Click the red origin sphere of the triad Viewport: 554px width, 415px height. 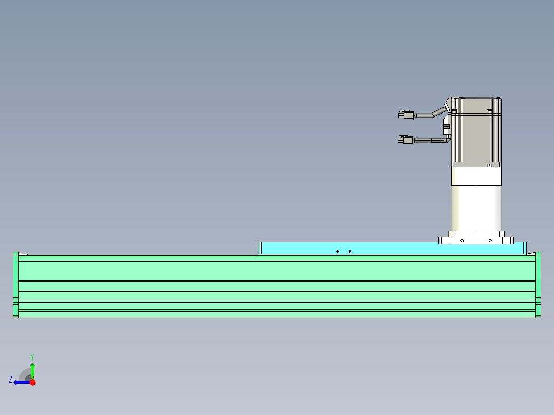pyautogui.click(x=33, y=382)
